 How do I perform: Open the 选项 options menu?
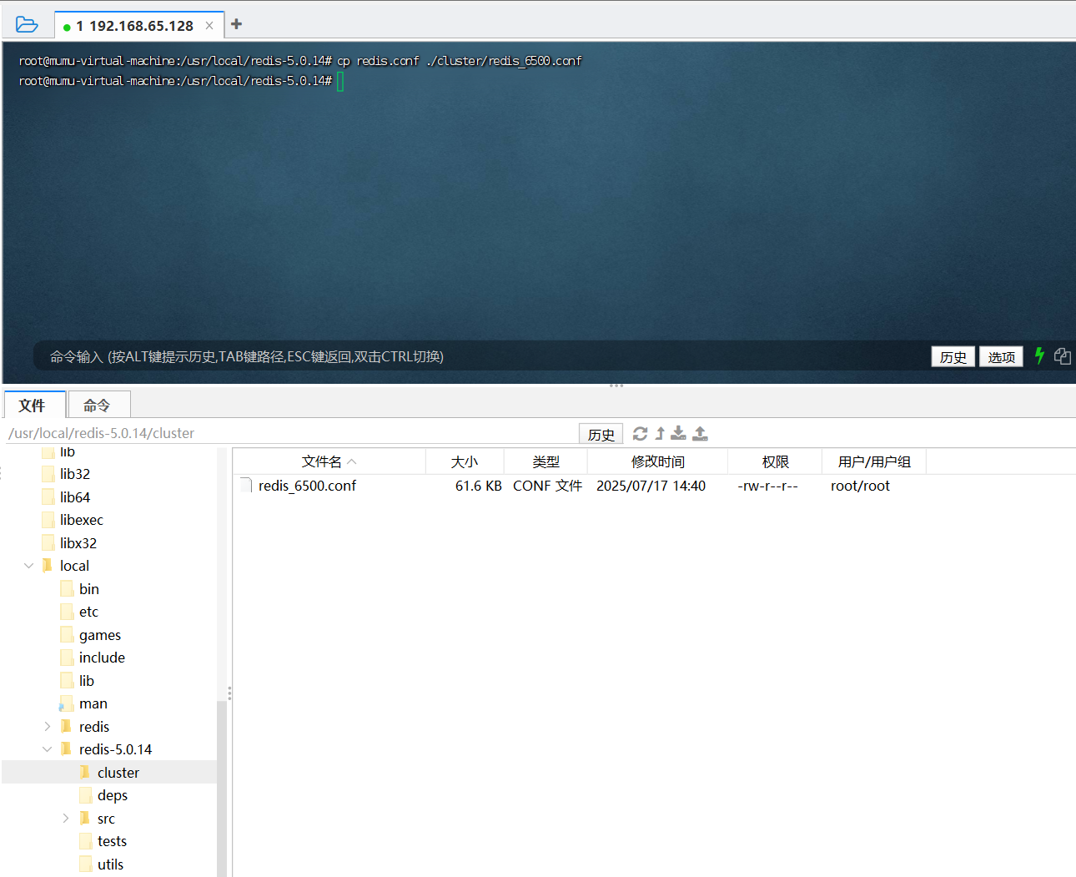click(1001, 356)
